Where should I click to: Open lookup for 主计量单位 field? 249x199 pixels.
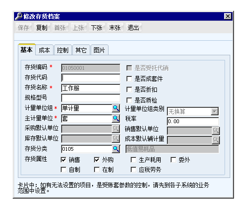116,118
